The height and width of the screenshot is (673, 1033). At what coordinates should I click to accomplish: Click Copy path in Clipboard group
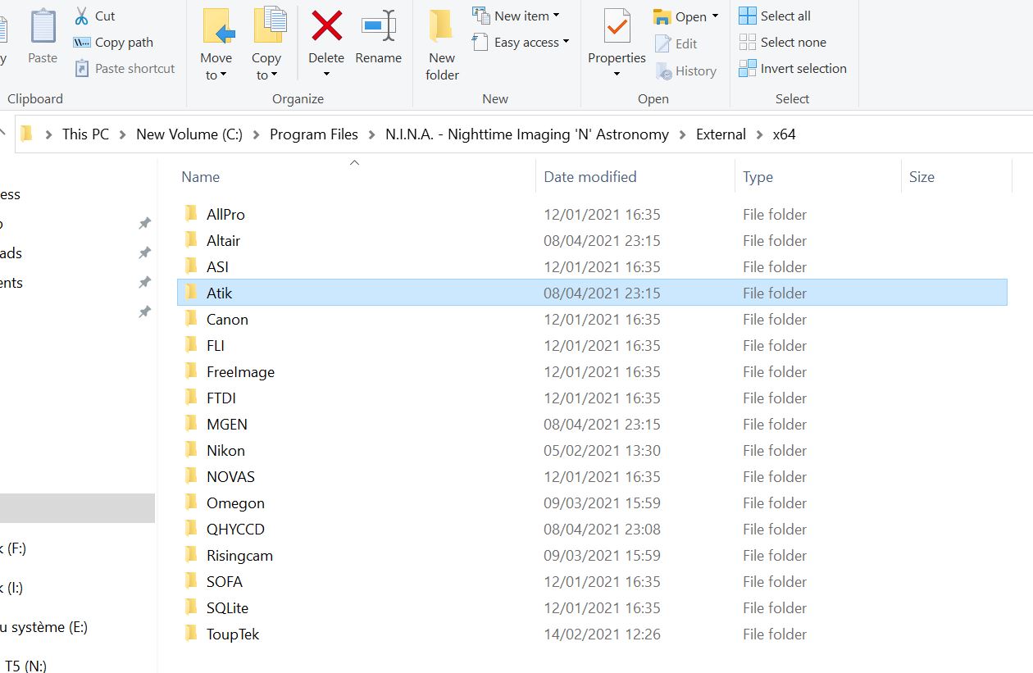(x=113, y=42)
